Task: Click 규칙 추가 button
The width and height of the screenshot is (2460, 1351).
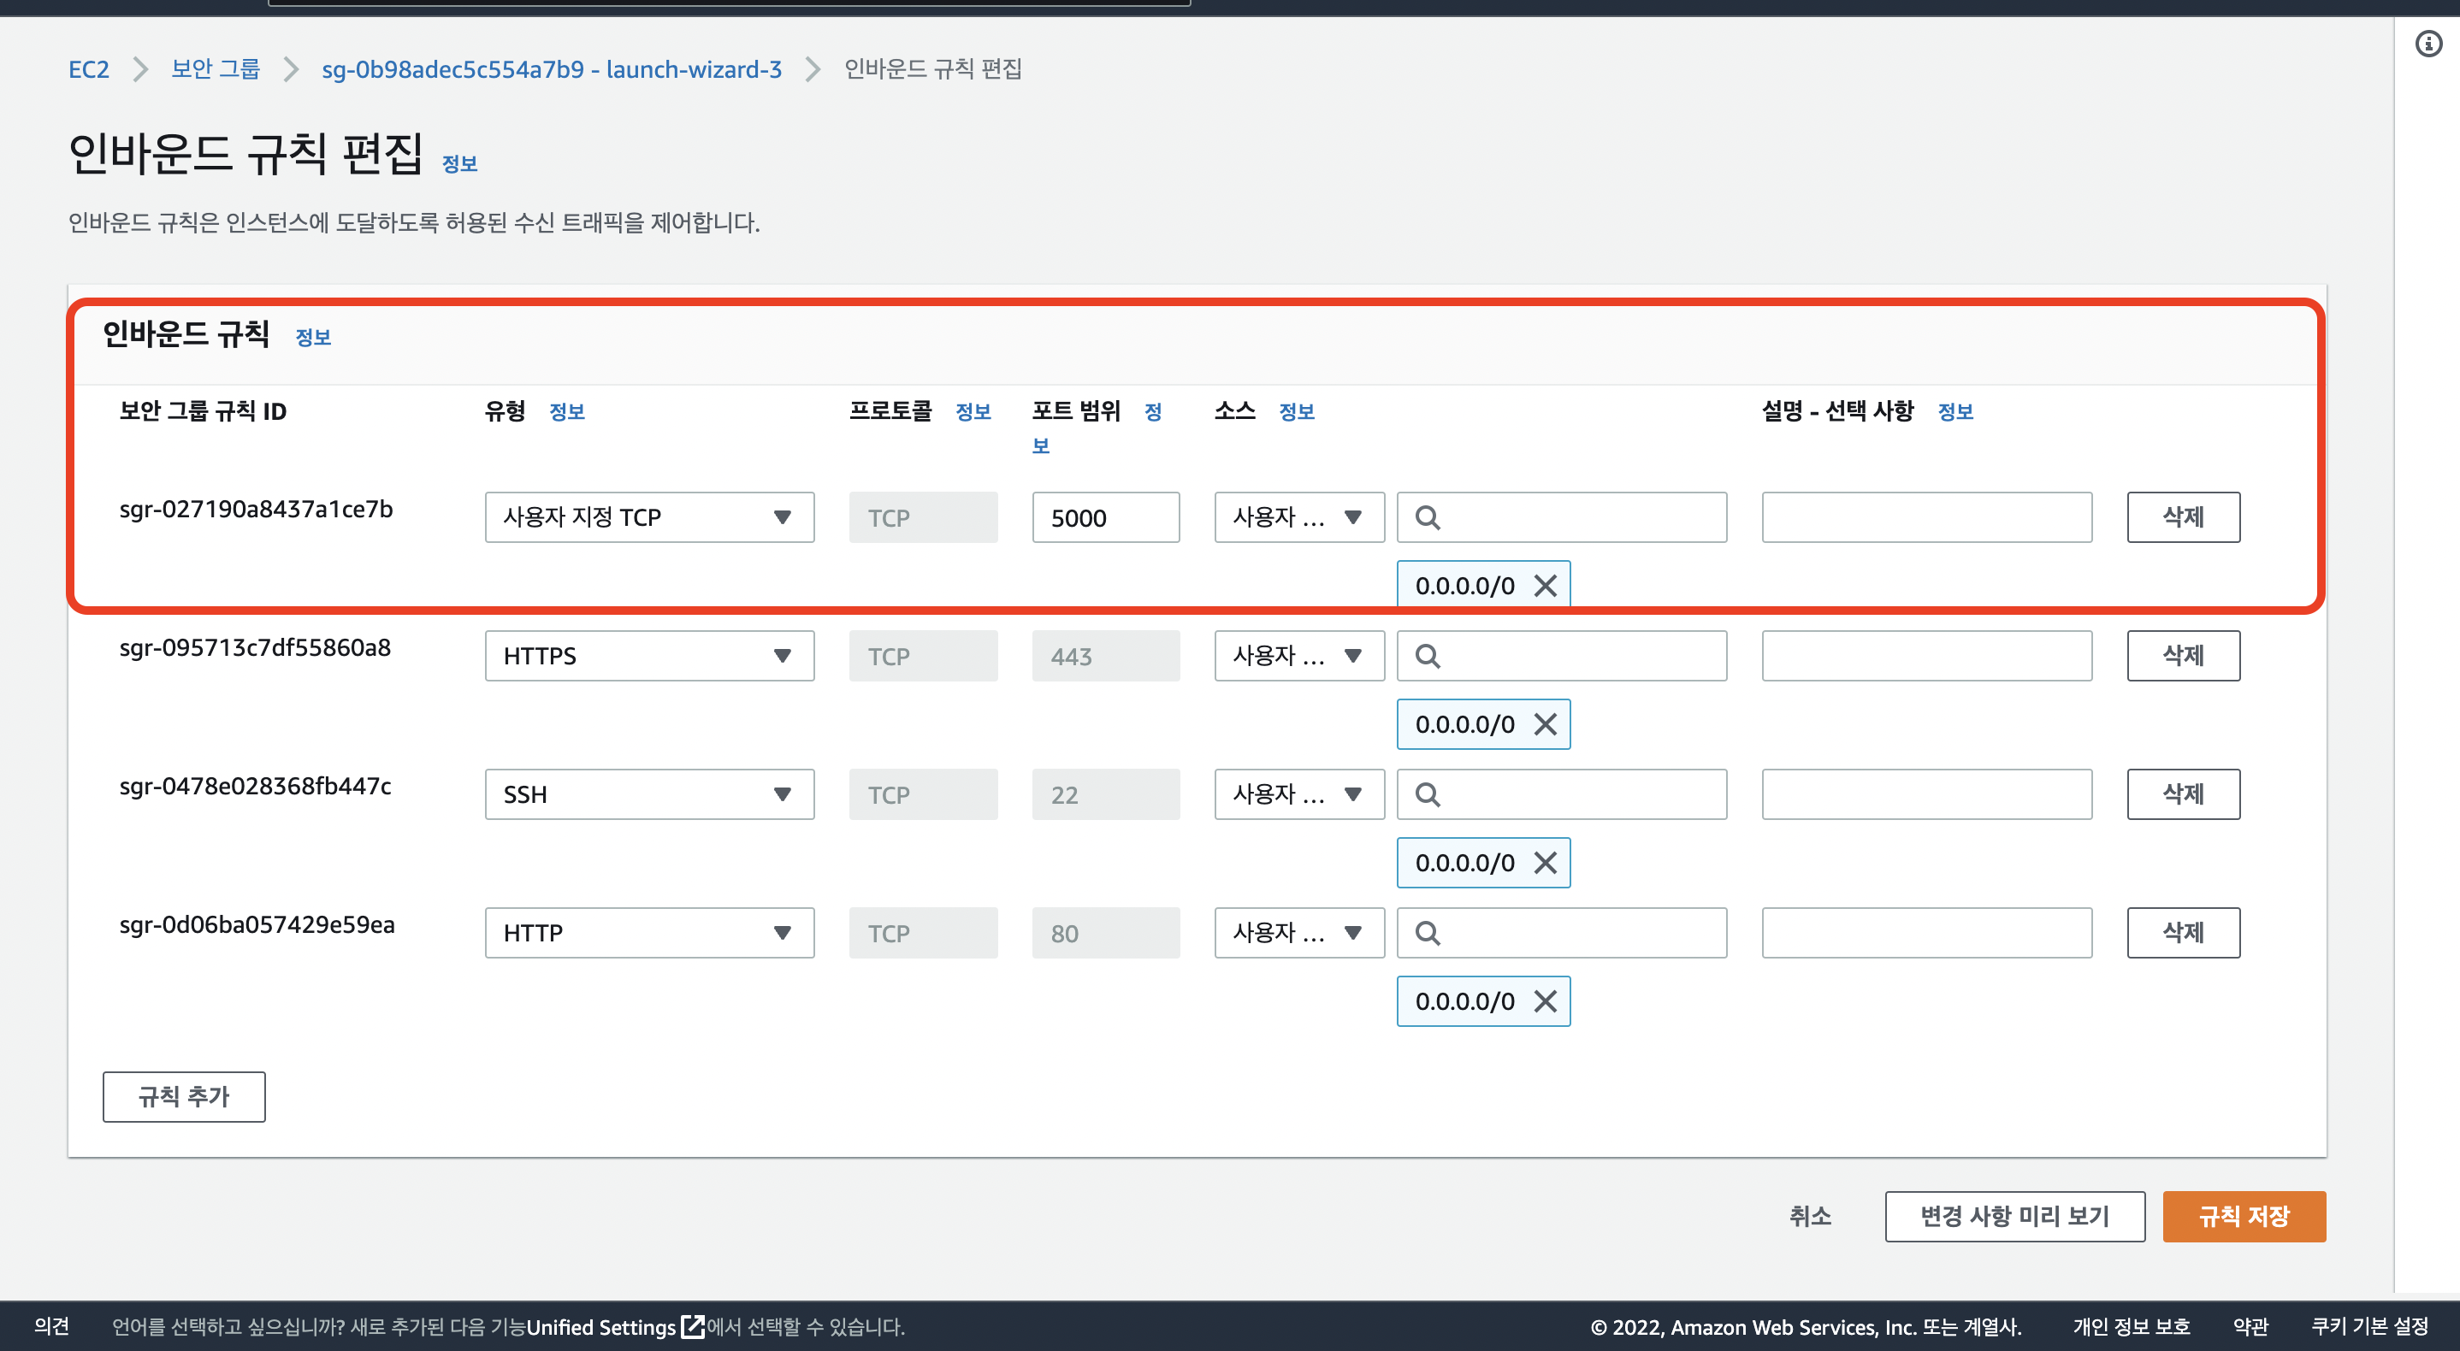Action: [183, 1096]
